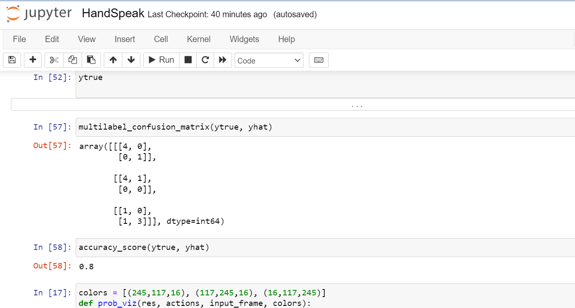
Task: Restart kernel and re-run the whole notebook
Action: (223, 60)
